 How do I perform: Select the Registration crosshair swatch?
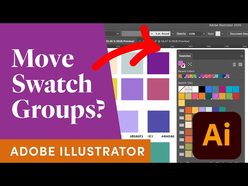[188, 90]
